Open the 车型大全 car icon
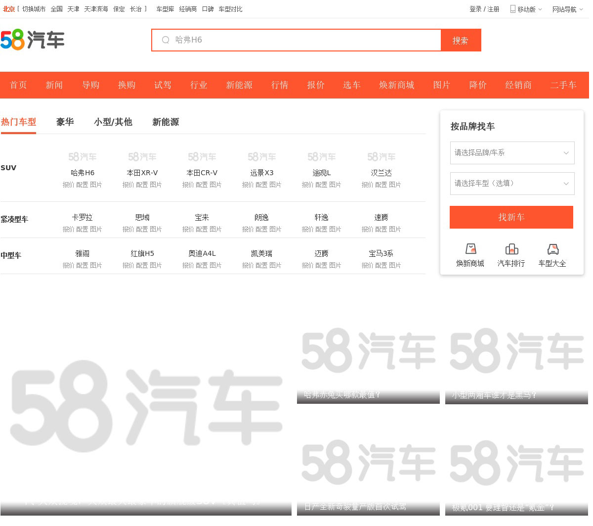 [x=552, y=249]
